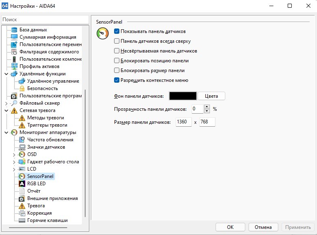This screenshot has width=317, height=235.
Task: Click the panel width field 1360
Action: [184, 122]
